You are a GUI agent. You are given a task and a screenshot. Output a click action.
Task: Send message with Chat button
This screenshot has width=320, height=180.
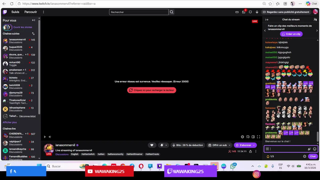313,156
